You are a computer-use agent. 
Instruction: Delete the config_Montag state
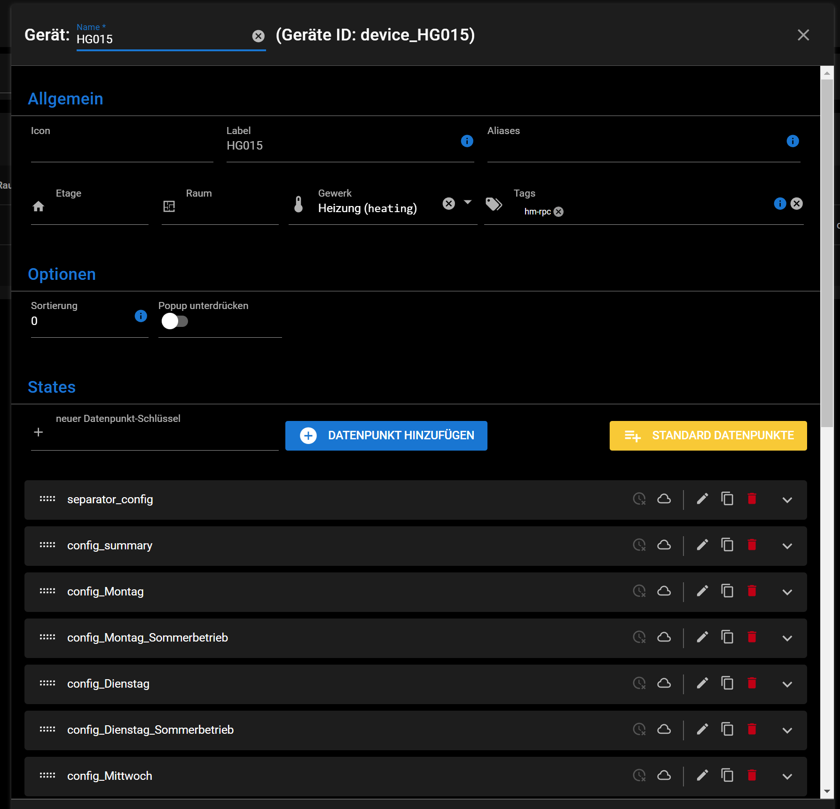[752, 591]
